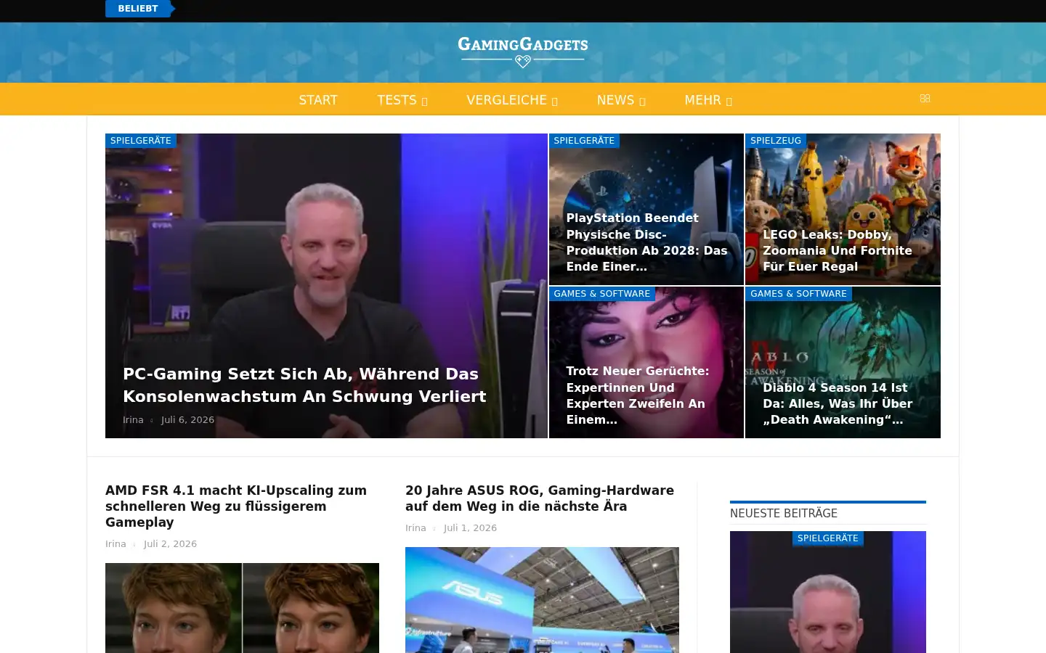This screenshot has width=1046, height=653.
Task: Click author Irina under ASUS ROG article
Action: 415,528
